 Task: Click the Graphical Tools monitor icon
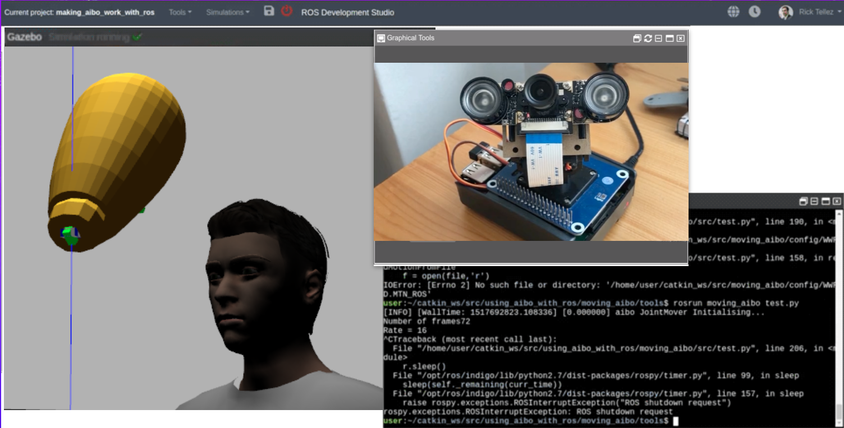coord(381,38)
